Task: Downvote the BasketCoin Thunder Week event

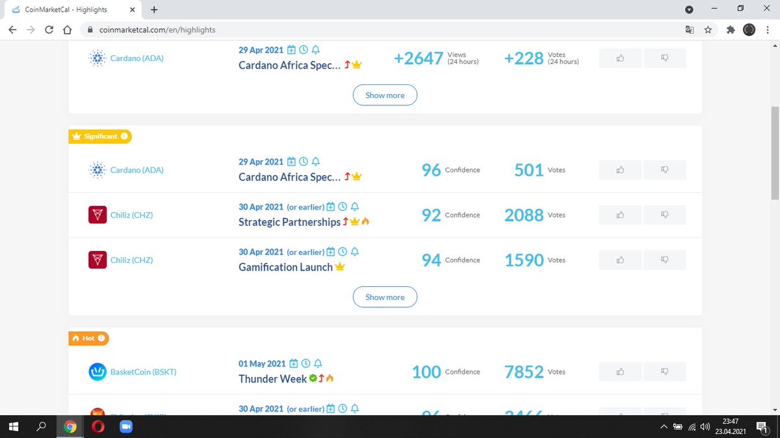Action: click(x=664, y=372)
